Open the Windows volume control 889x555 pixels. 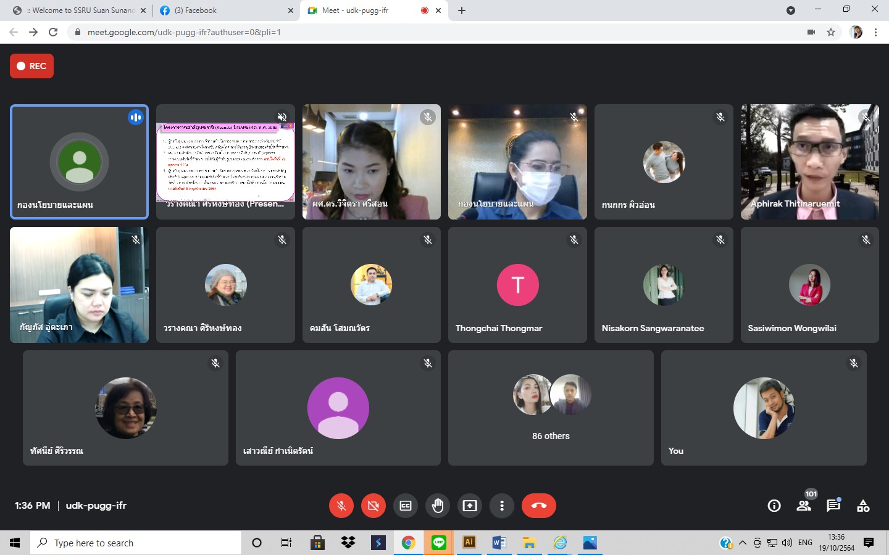pos(787,543)
